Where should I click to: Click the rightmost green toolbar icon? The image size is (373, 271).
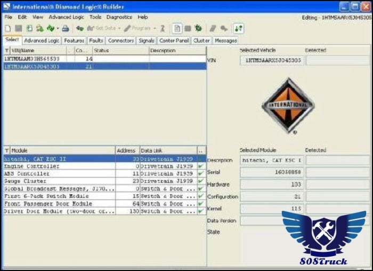(x=238, y=28)
